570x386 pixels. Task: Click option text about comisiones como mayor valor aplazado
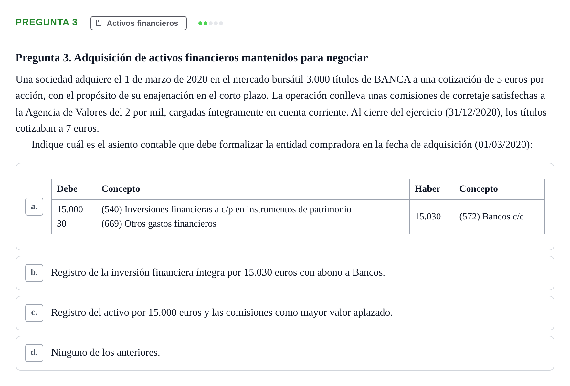(x=222, y=313)
